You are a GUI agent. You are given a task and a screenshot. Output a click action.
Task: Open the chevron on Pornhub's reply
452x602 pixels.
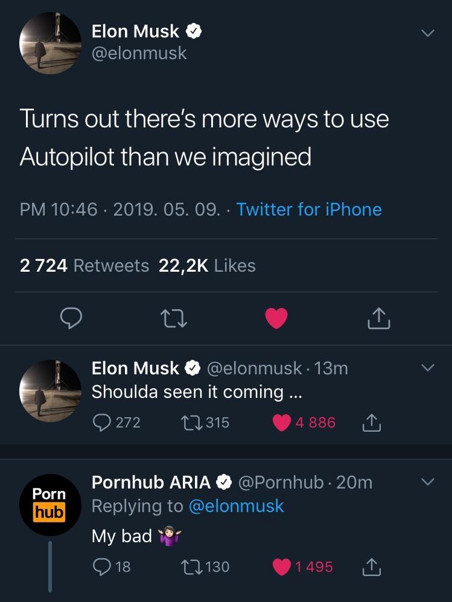(x=428, y=481)
